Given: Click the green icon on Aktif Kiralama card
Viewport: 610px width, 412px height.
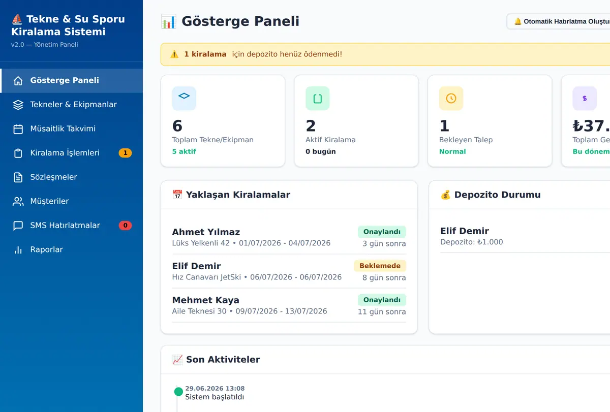Looking at the screenshot, I should [x=318, y=98].
